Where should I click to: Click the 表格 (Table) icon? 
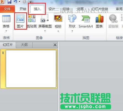coord(6,19)
